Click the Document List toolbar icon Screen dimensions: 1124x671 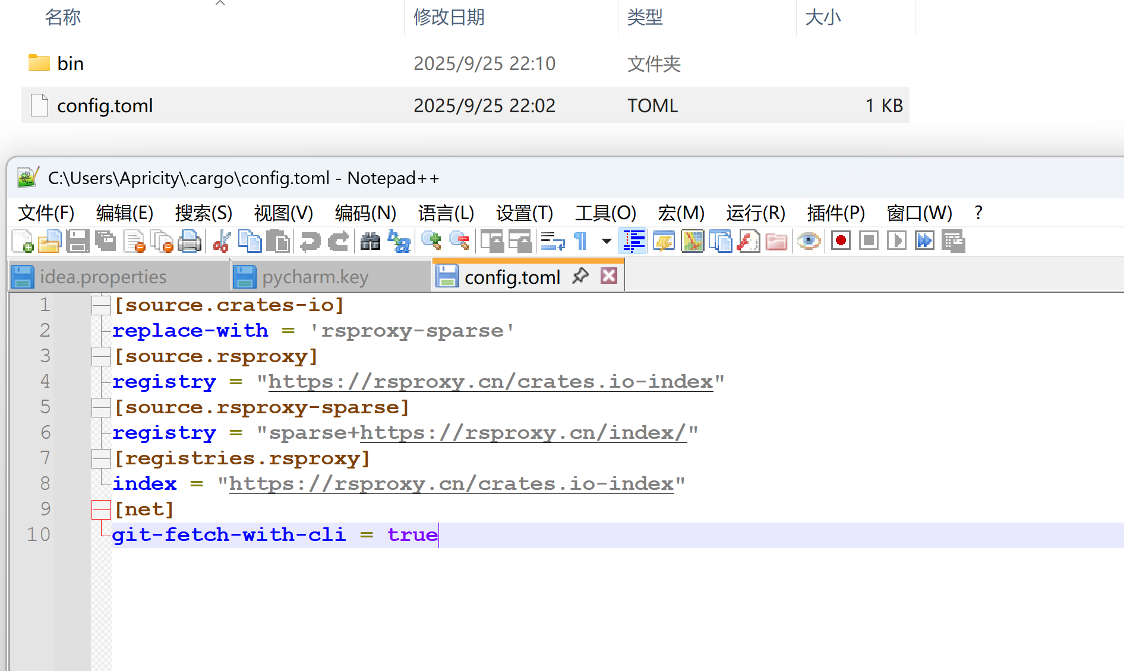[x=721, y=241]
